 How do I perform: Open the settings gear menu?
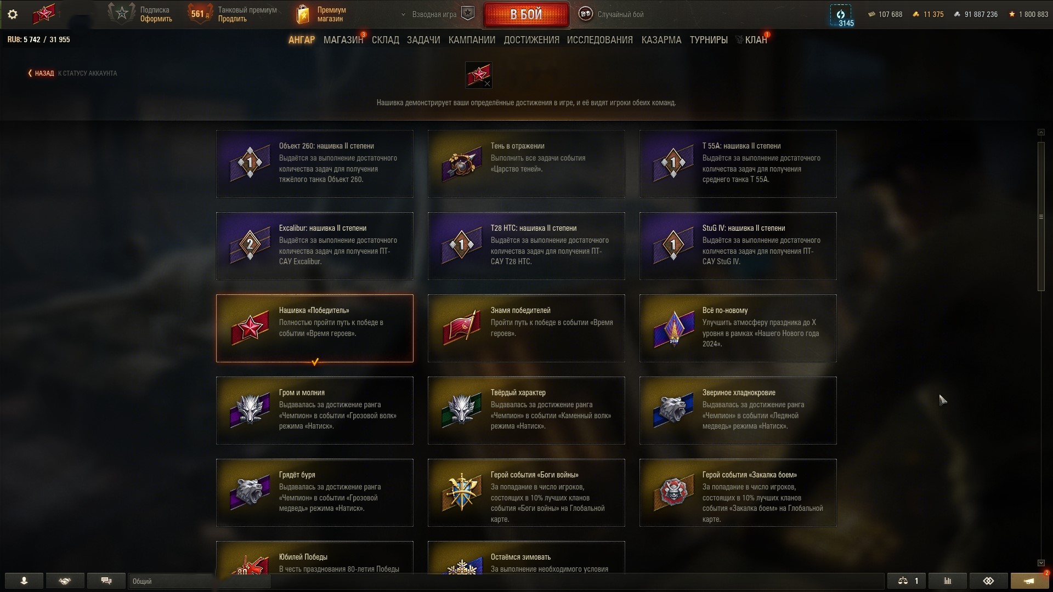tap(13, 14)
